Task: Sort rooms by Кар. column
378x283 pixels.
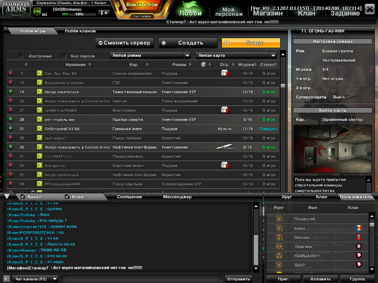Action: coord(139,64)
